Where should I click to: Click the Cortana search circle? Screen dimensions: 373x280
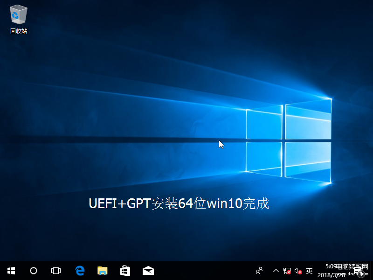34,271
